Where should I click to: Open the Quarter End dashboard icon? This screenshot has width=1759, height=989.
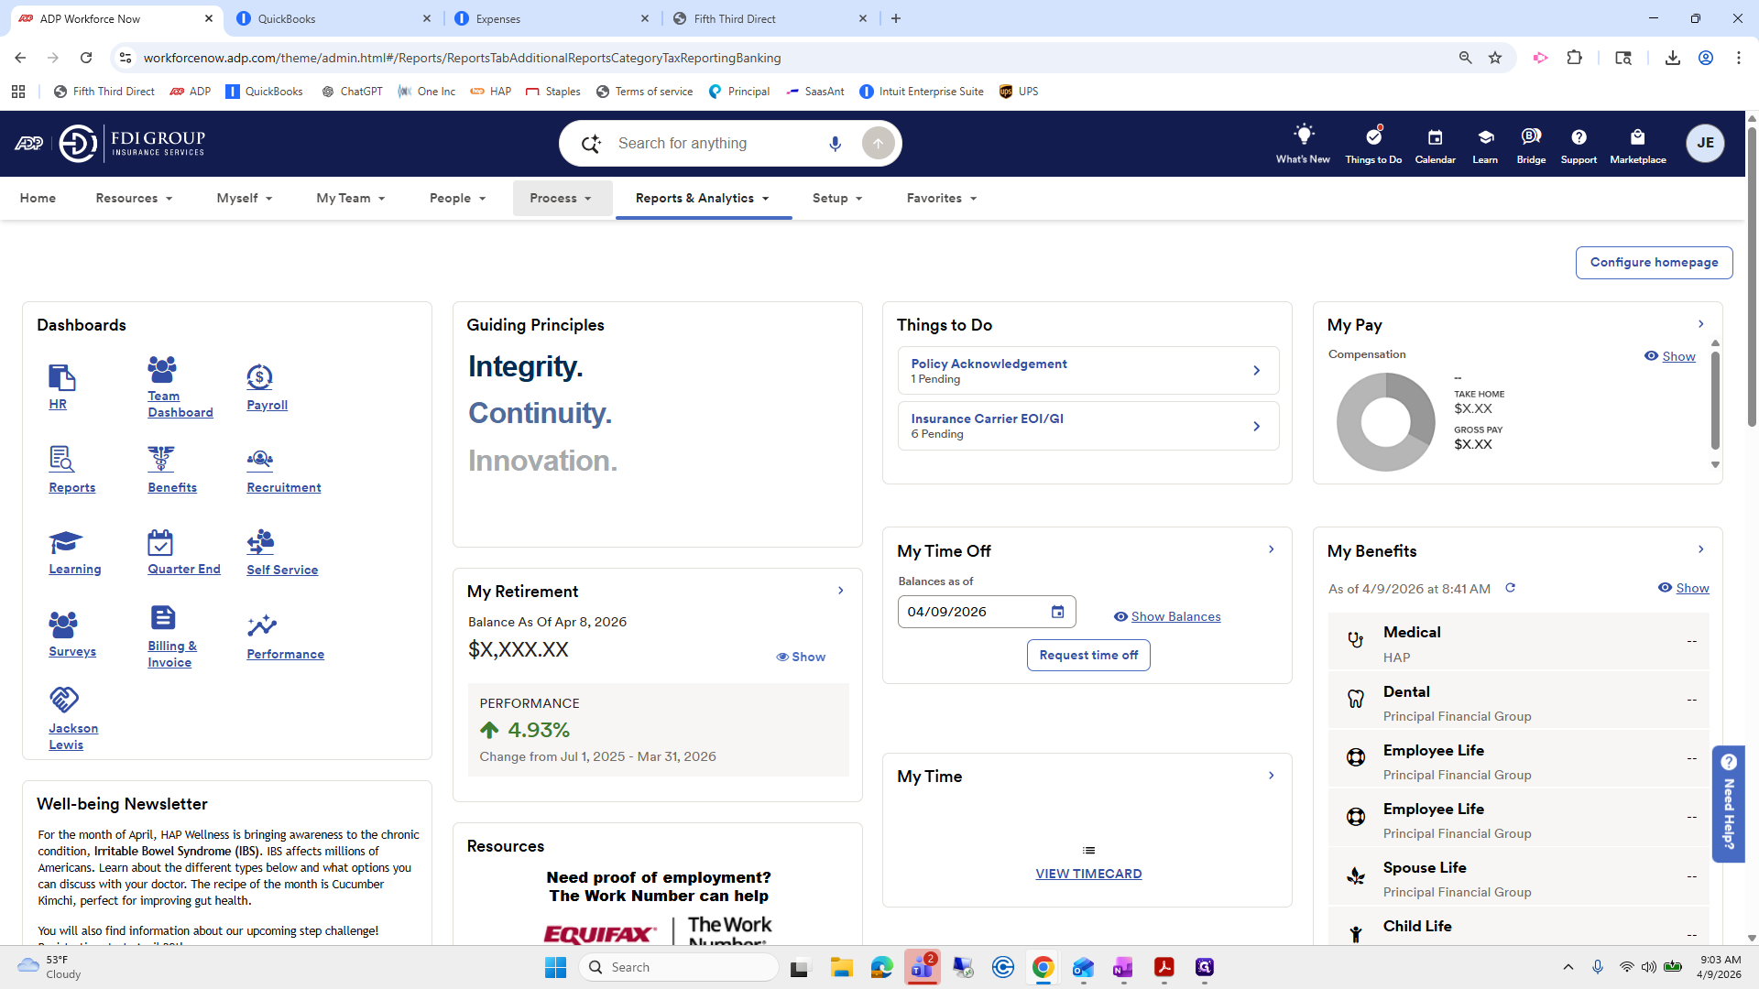click(x=160, y=542)
